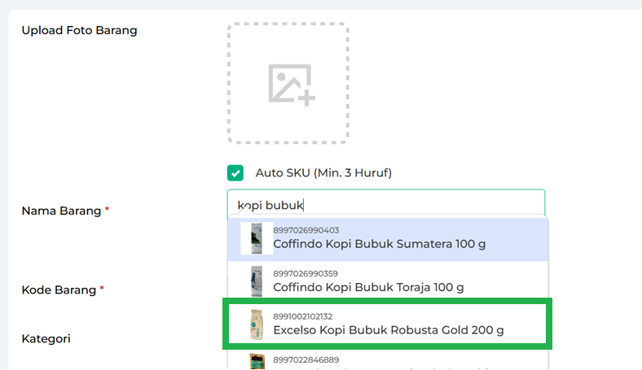Viewport: 642px width, 370px height.
Task: Pick Excelso Kopi Bubuk Robusta Gold 200 g
Action: (x=388, y=330)
